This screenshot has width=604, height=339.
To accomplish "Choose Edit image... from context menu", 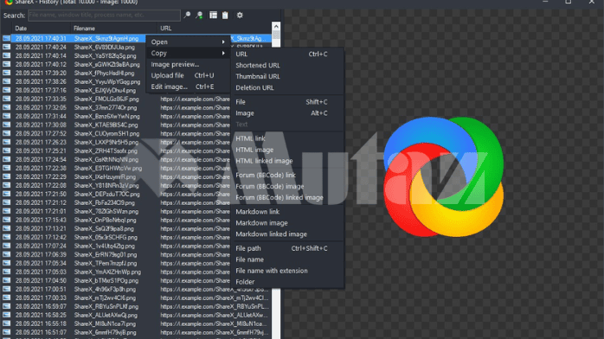I will tap(188, 86).
